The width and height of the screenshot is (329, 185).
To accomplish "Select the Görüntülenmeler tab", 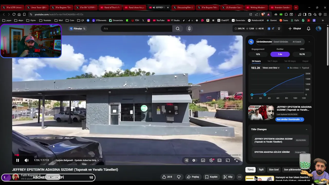I will coord(264,42).
